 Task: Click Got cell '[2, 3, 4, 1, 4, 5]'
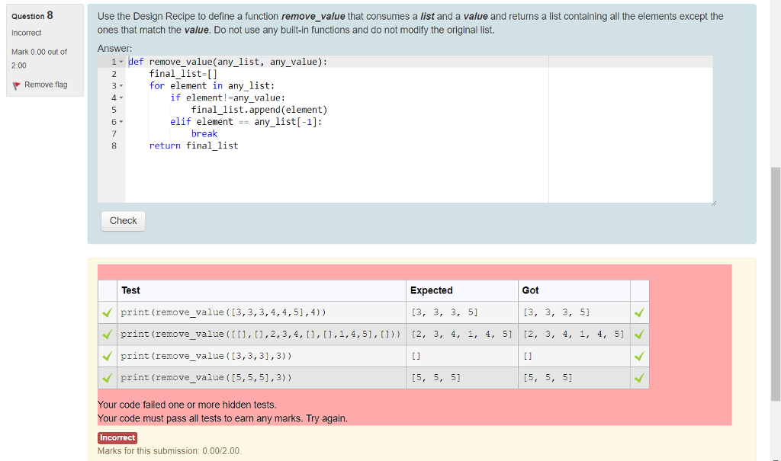pos(574,334)
